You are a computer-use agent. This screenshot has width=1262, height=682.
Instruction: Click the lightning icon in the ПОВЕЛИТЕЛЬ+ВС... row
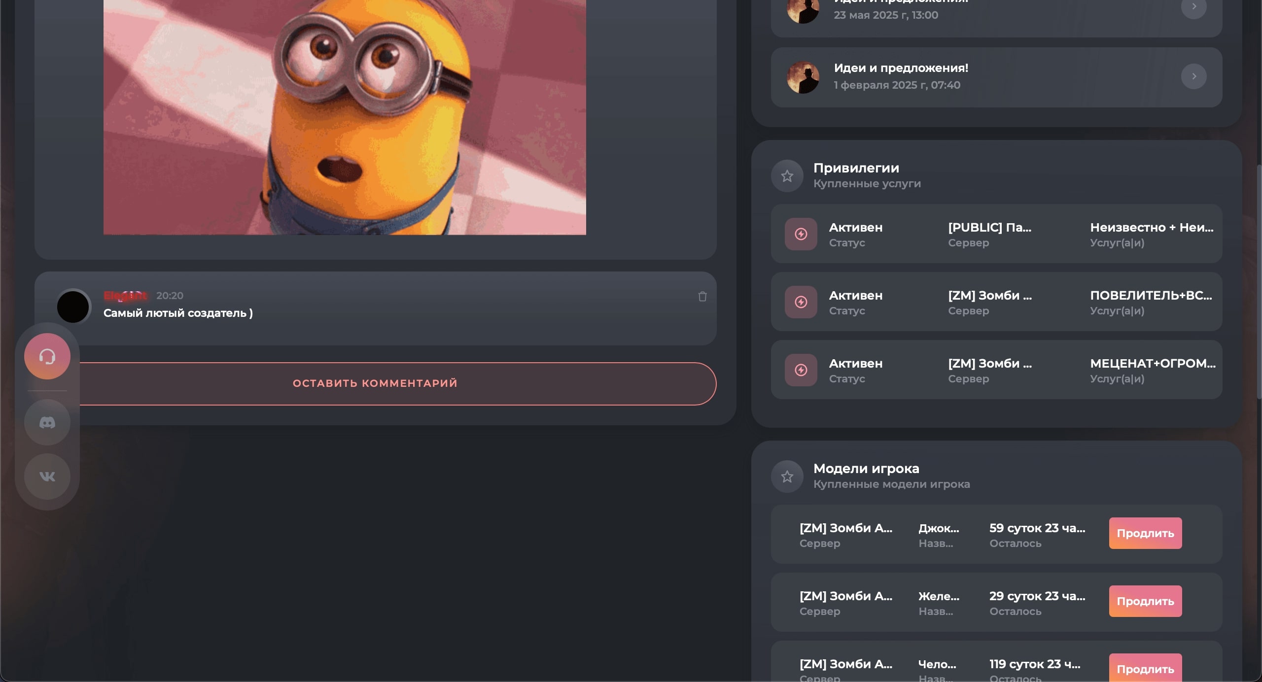[801, 302]
